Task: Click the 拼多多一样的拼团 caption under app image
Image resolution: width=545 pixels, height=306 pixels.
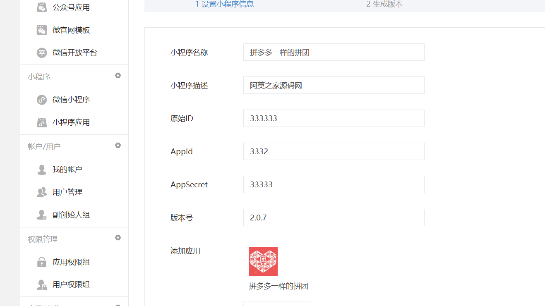Action: [279, 286]
